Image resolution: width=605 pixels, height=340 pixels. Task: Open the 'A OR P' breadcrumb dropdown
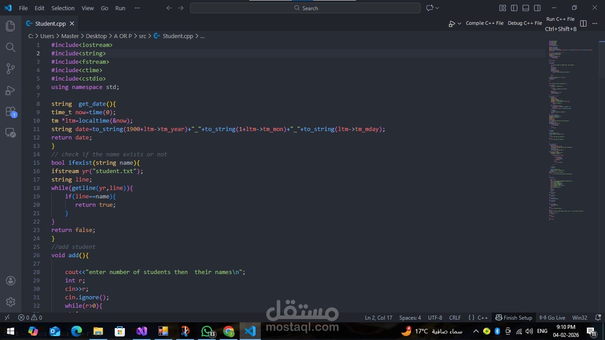[x=123, y=36]
